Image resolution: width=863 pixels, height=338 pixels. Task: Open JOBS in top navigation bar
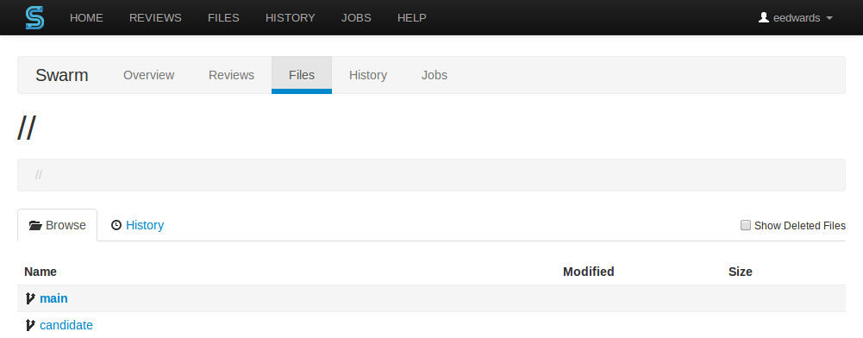(356, 17)
